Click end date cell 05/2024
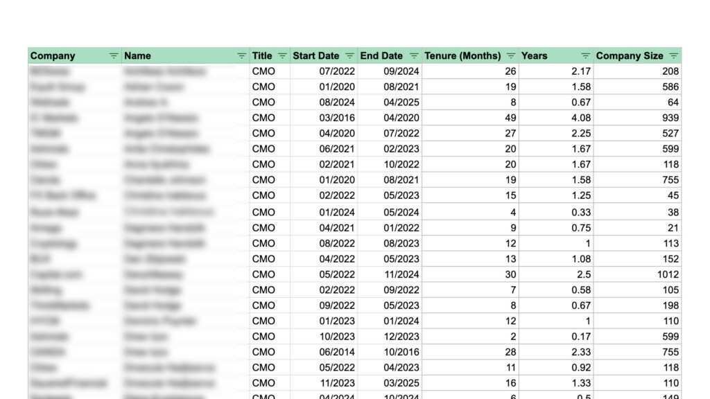The height and width of the screenshot is (399, 710). (390, 212)
